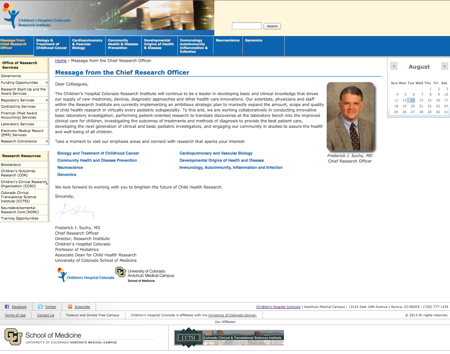Click the Anschutz Medical Campus logo under signature

(x=145, y=275)
